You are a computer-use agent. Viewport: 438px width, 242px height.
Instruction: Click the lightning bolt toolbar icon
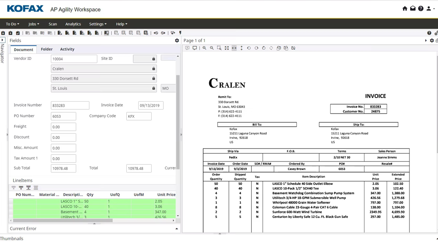pos(180,33)
